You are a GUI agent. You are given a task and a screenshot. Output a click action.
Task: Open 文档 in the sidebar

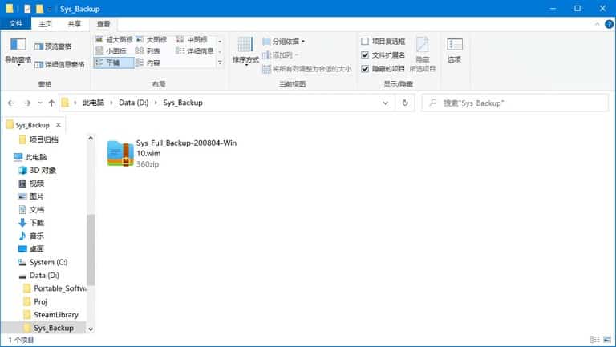pos(32,210)
